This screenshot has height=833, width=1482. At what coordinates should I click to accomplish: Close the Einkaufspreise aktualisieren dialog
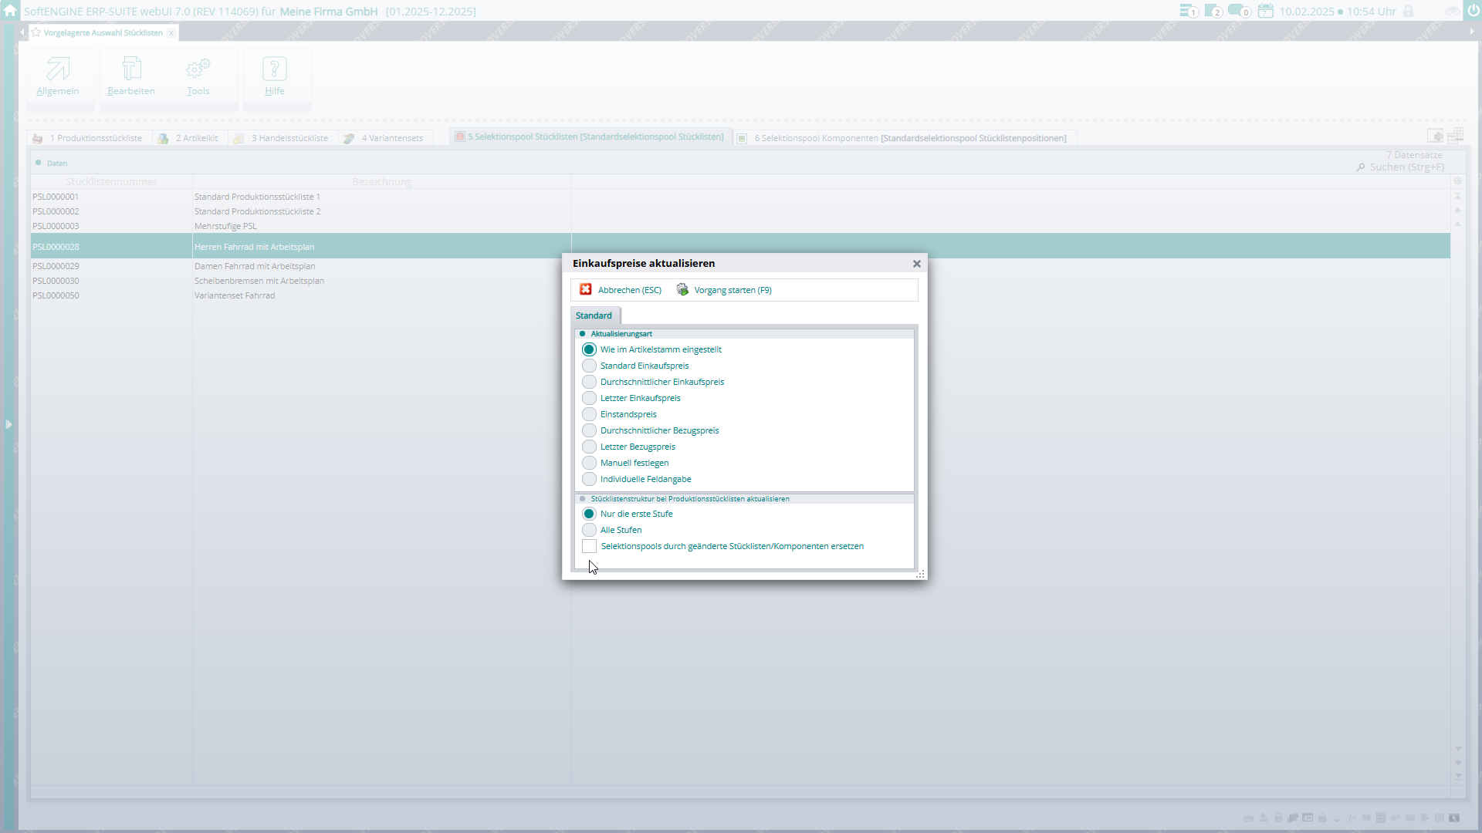point(917,264)
